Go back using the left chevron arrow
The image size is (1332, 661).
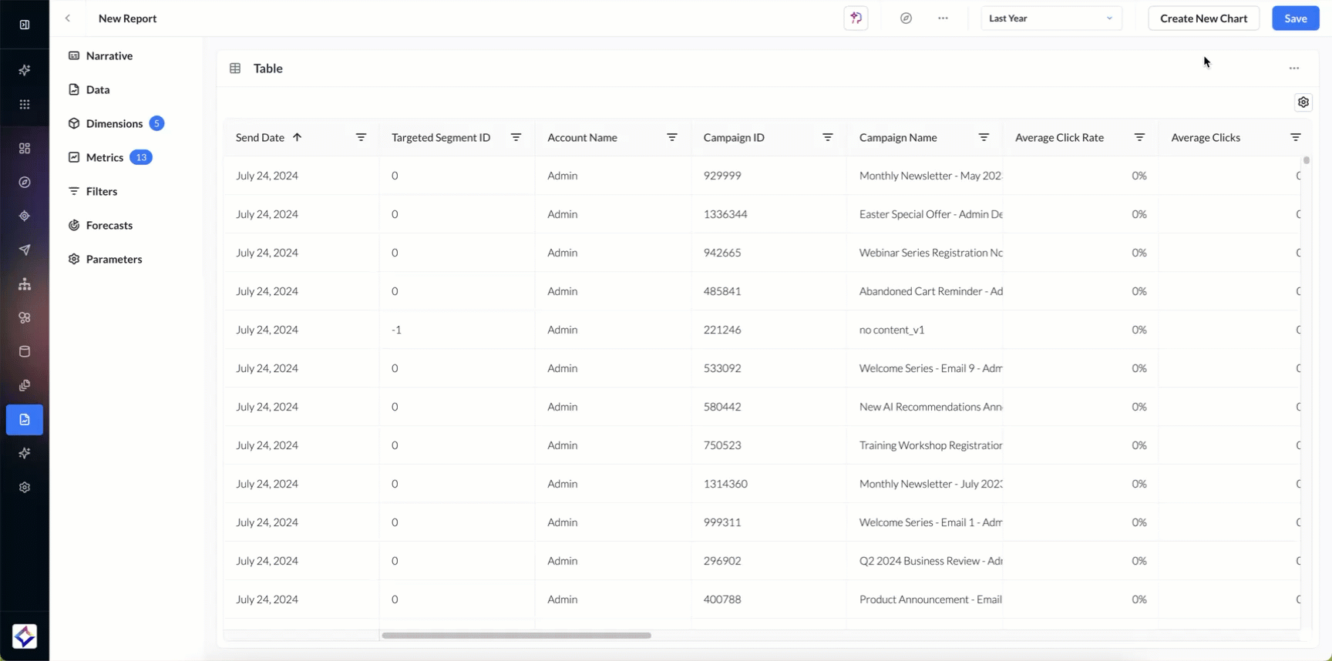(68, 18)
